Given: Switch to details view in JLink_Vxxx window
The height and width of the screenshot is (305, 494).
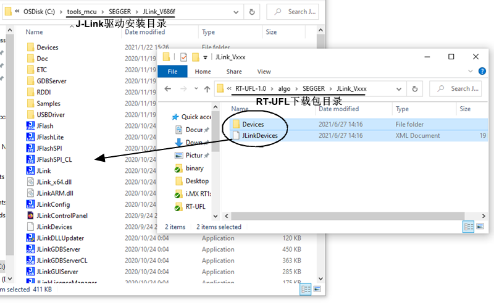Looking at the screenshot, I should click(468, 227).
